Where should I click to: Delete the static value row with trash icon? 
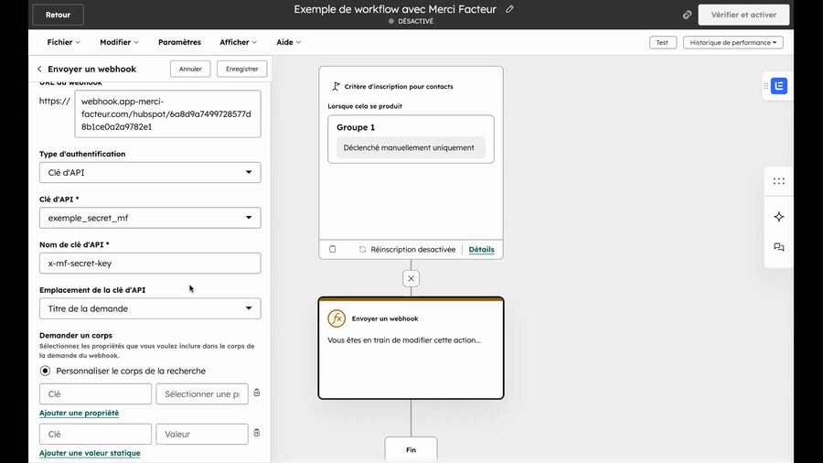[x=257, y=433]
